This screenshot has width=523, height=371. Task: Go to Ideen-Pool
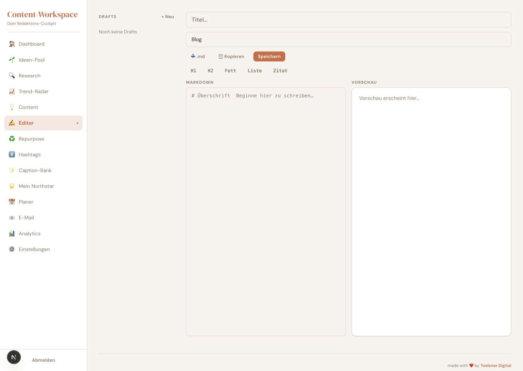click(x=43, y=60)
